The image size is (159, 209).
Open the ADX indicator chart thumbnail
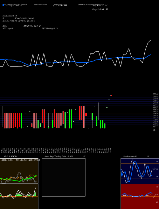tap(19, 171)
